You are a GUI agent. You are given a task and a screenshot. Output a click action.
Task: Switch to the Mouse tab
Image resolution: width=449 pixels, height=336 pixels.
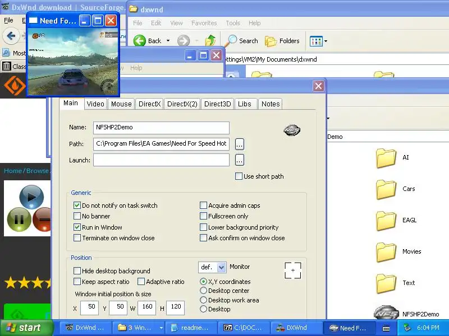[121, 104]
